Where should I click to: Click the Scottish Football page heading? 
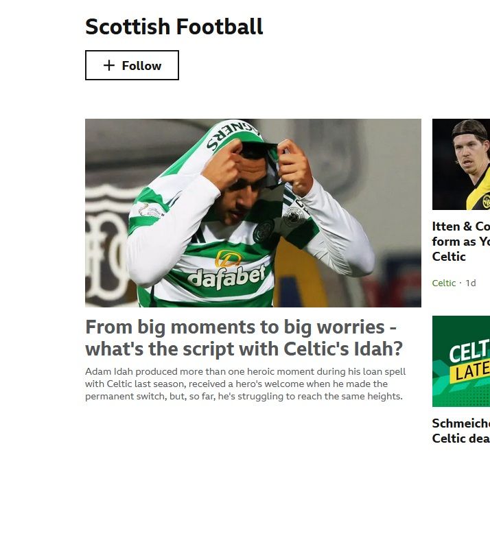point(174,27)
